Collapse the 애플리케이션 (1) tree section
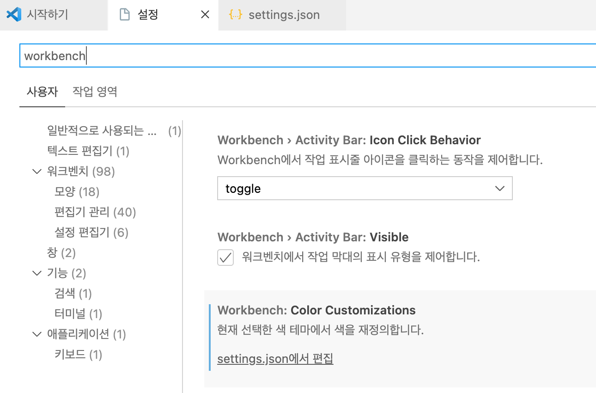This screenshot has height=393, width=596. pos(37,334)
